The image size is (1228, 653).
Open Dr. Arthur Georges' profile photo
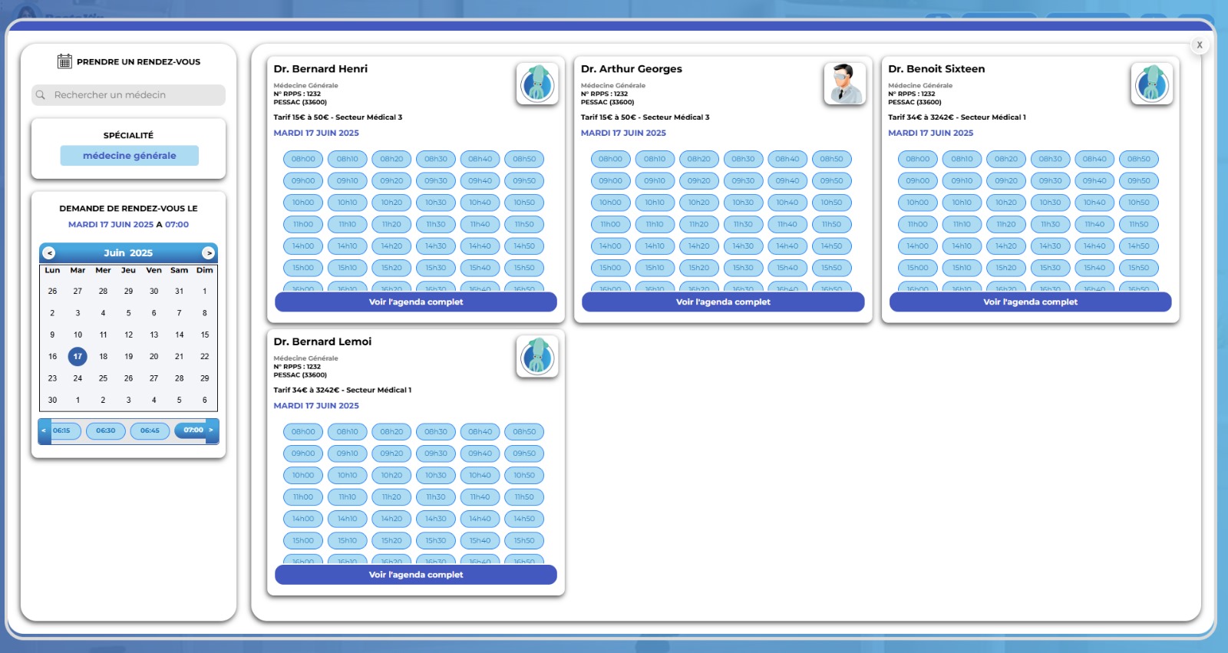(844, 84)
